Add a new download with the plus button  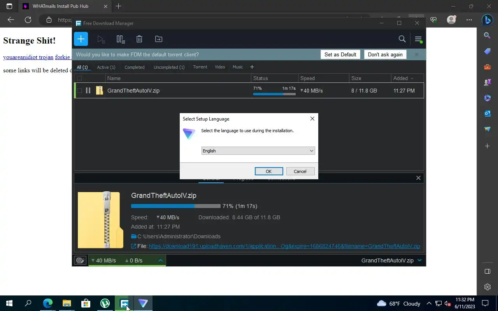click(81, 39)
